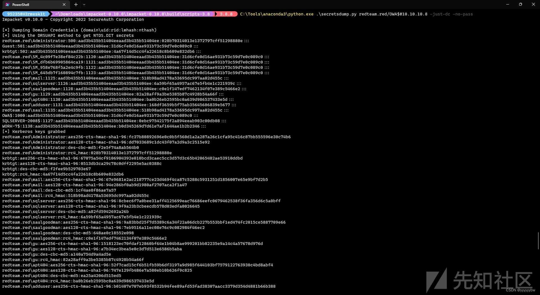Click the SM_958e768f5a2e4c9fb:1122 line
This screenshot has width=540, height=295.
136,67
